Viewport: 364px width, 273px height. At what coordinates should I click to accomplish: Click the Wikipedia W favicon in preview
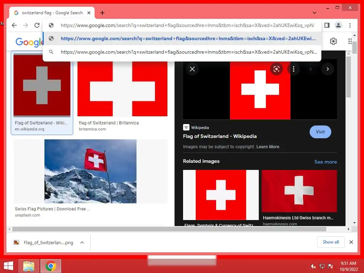coord(186,128)
